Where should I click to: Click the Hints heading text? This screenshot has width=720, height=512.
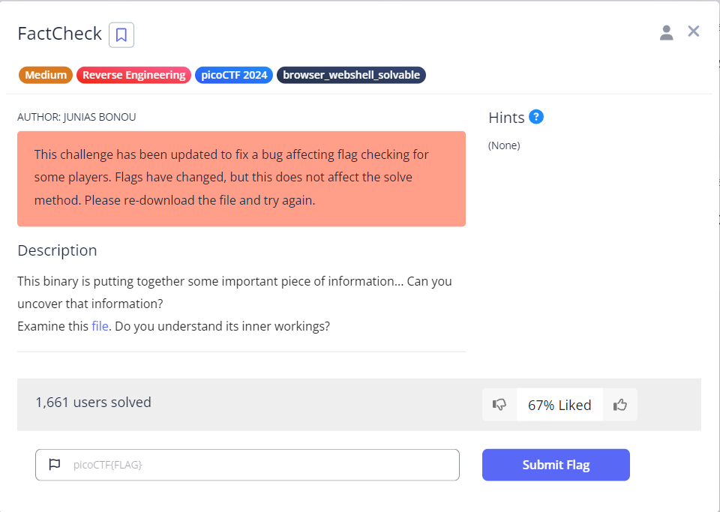[x=506, y=118]
